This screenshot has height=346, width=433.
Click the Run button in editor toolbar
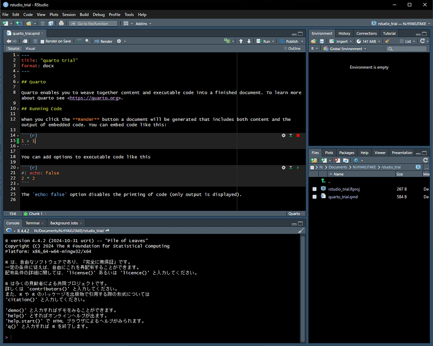pos(263,41)
